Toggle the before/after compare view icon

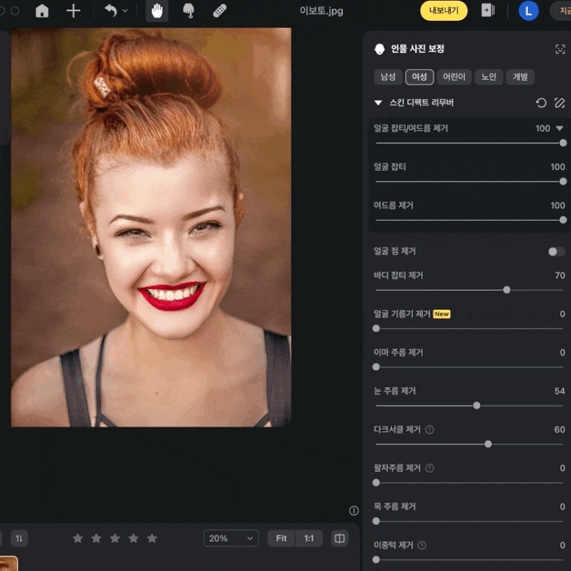point(340,538)
